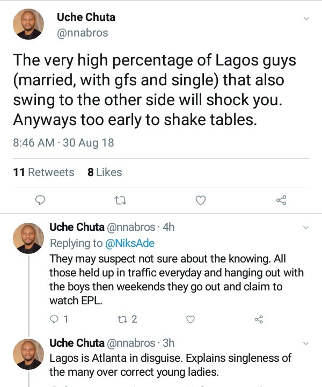Tap the avatar on the 3h reply

[x=28, y=354]
